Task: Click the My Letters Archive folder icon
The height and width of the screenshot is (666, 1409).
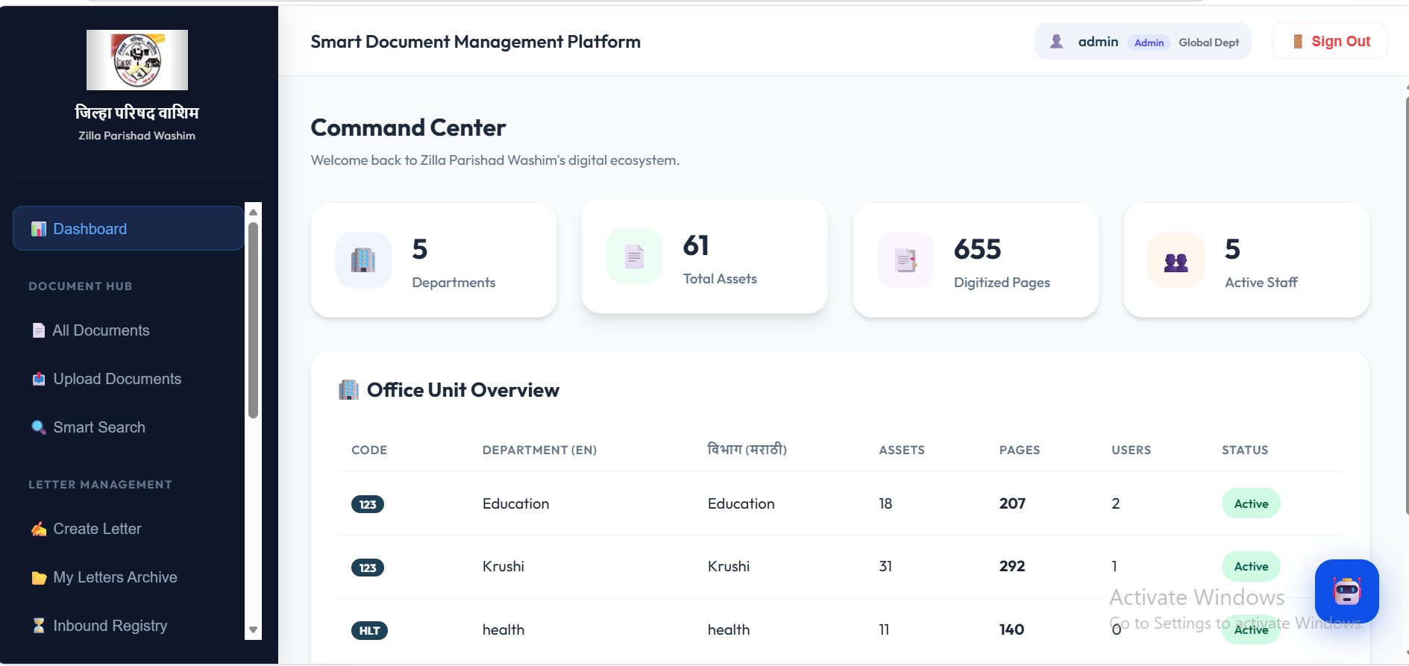Action: point(39,578)
